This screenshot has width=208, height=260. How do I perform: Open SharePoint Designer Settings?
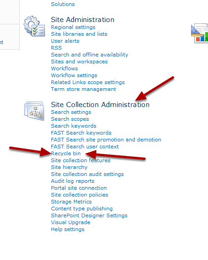pyautogui.click(x=89, y=216)
